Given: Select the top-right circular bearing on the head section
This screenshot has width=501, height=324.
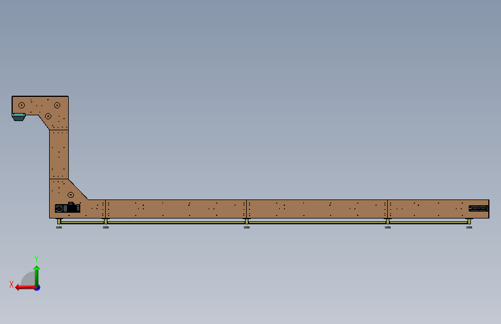Looking at the screenshot, I should click(57, 105).
